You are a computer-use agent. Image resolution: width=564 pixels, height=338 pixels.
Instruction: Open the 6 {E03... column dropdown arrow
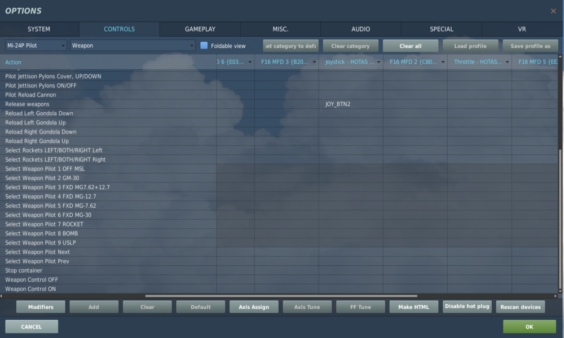tap(250, 62)
